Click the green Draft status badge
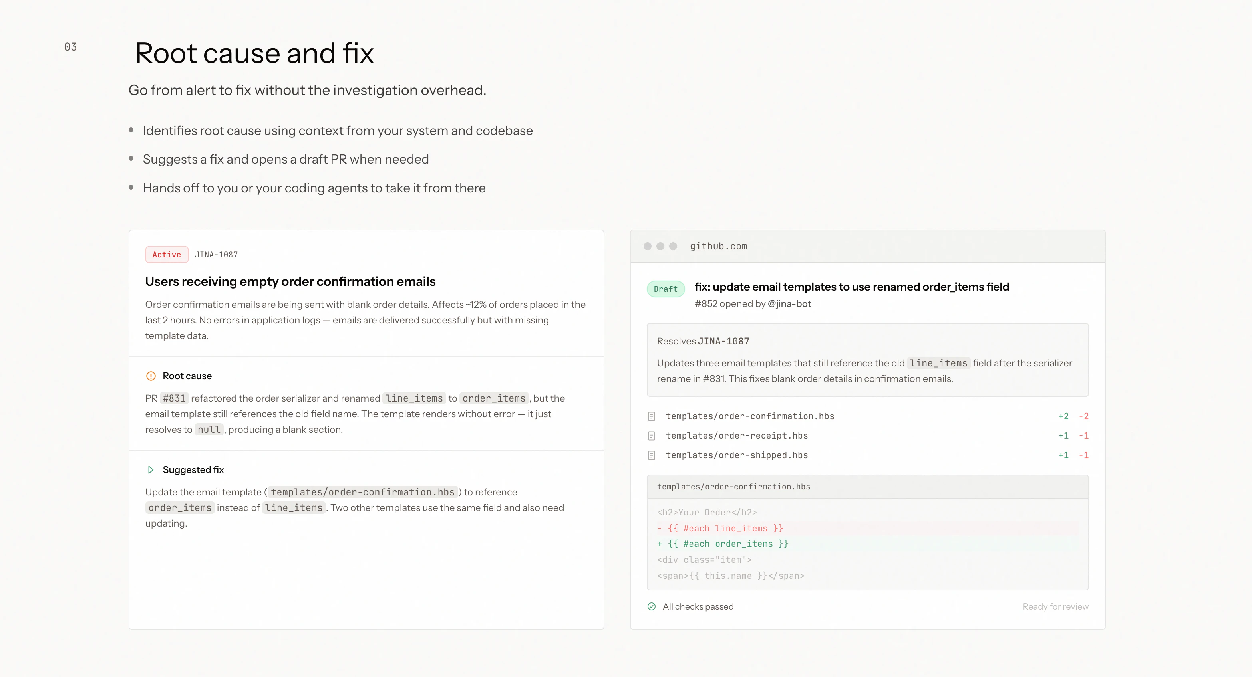This screenshot has width=1252, height=677. pos(666,289)
